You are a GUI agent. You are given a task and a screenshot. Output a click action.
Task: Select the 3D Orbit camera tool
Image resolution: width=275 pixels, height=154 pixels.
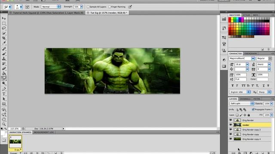click(4, 115)
